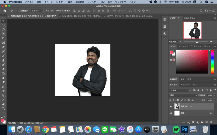Viewport: 217px width, 135px height.
Task: Select the horizontal Type tool
Action: 4,91
